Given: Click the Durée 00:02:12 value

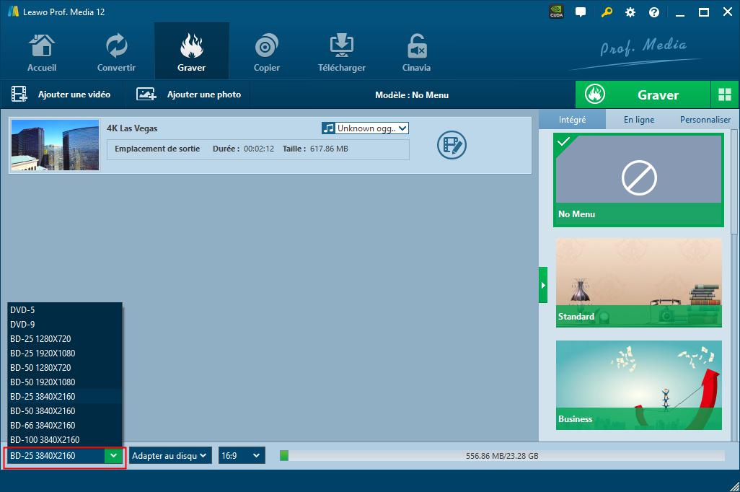Looking at the screenshot, I should [x=259, y=149].
